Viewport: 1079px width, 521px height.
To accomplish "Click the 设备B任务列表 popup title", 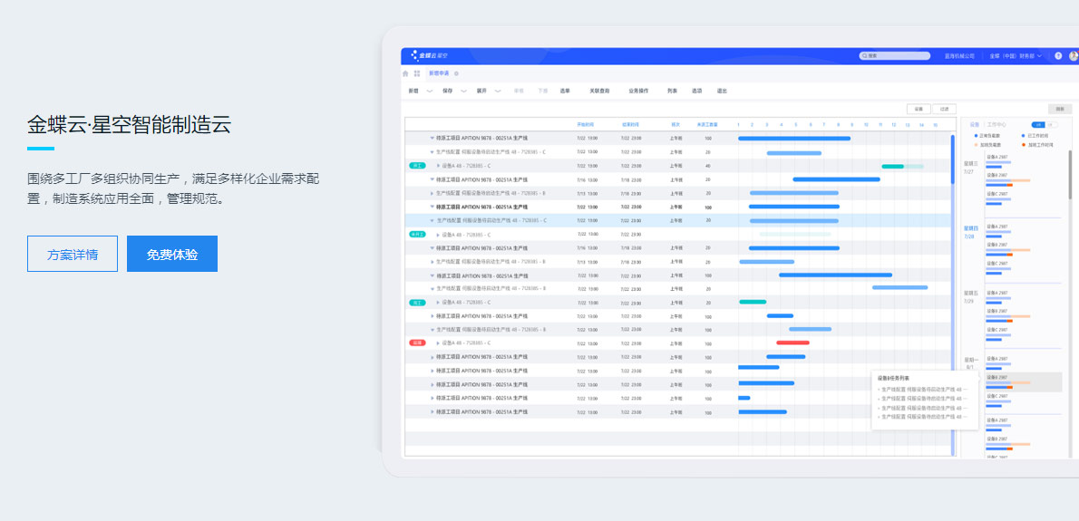I will (x=893, y=378).
